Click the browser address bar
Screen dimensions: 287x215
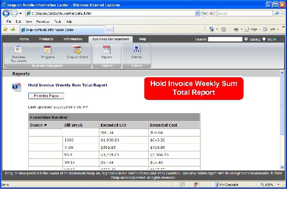tap(110, 13)
